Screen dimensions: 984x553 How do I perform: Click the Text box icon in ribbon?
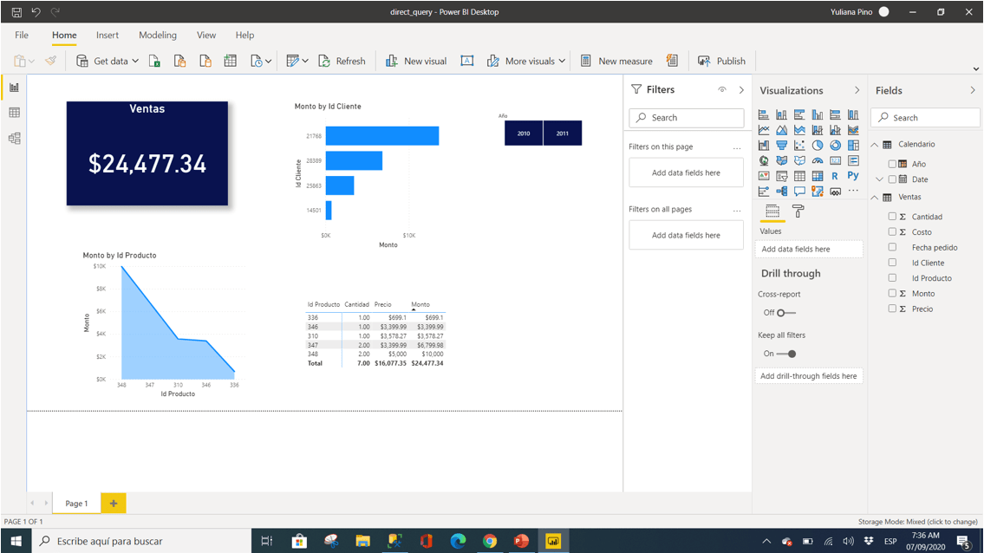[x=467, y=61]
